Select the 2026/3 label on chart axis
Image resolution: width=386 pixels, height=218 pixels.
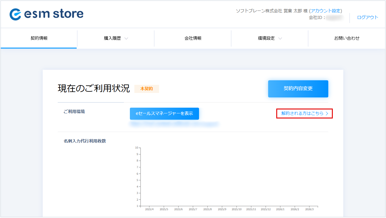[x=310, y=209]
